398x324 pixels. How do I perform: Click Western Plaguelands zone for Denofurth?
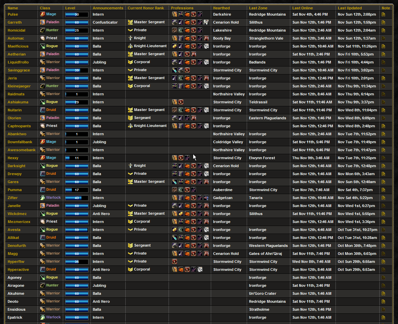coord(268,246)
